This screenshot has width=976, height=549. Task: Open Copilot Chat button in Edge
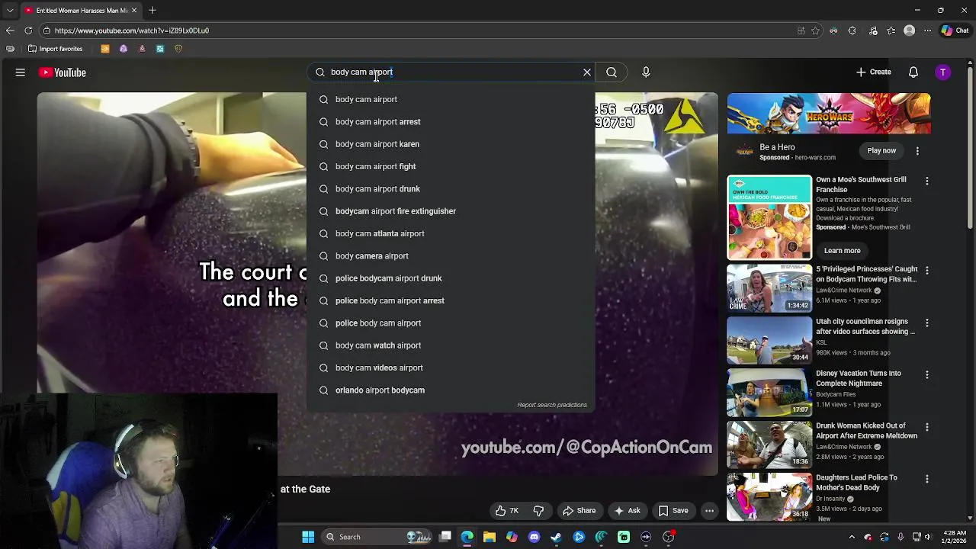pos(955,30)
